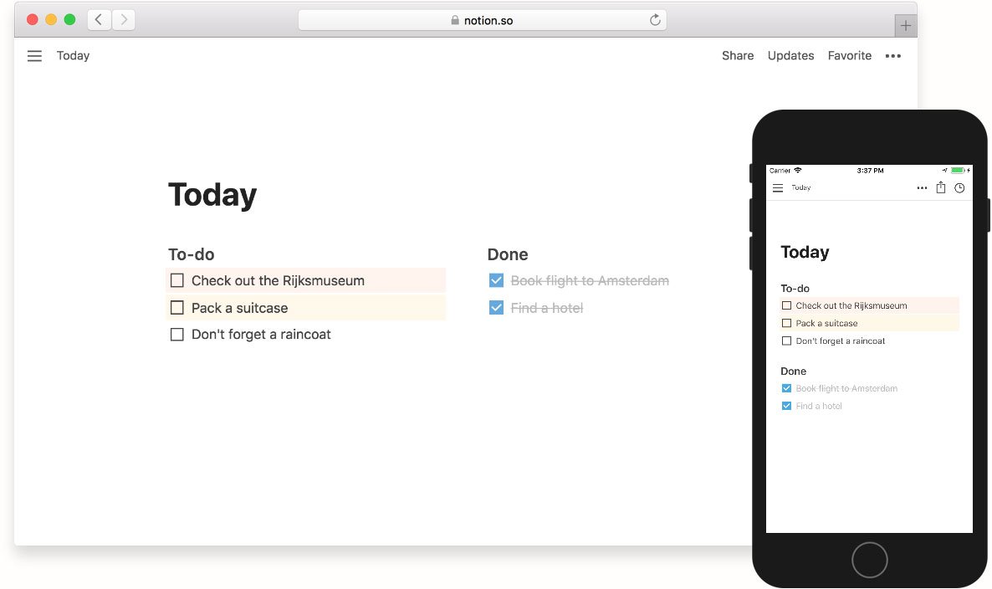Click the Safari back arrow
This screenshot has height=589, width=992.
99,19
